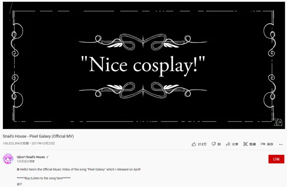
Task: Click the 分享 share label
Action: 235,144
